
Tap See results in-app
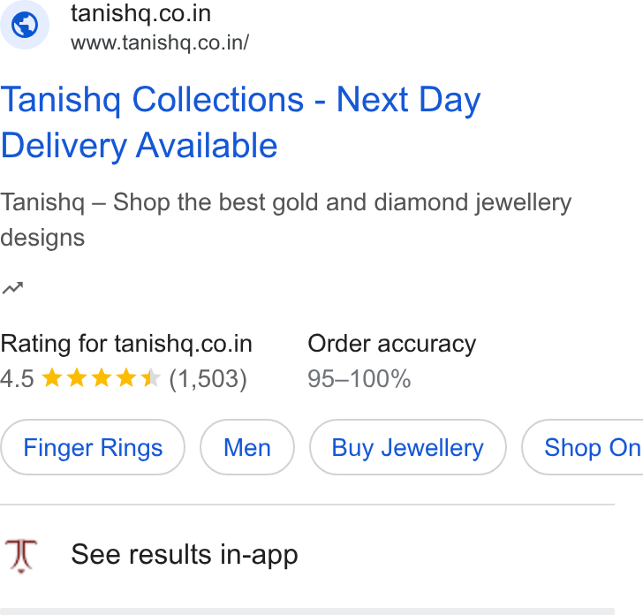(185, 555)
